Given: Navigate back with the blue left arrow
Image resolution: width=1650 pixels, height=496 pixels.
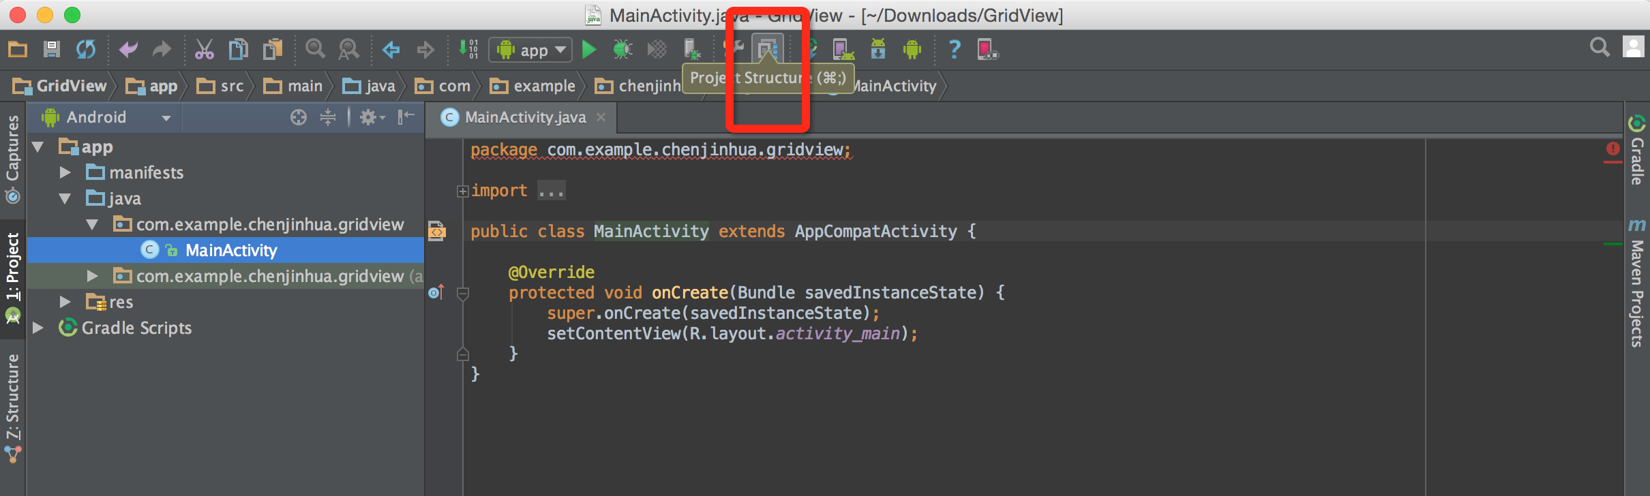Looking at the screenshot, I should click(391, 49).
